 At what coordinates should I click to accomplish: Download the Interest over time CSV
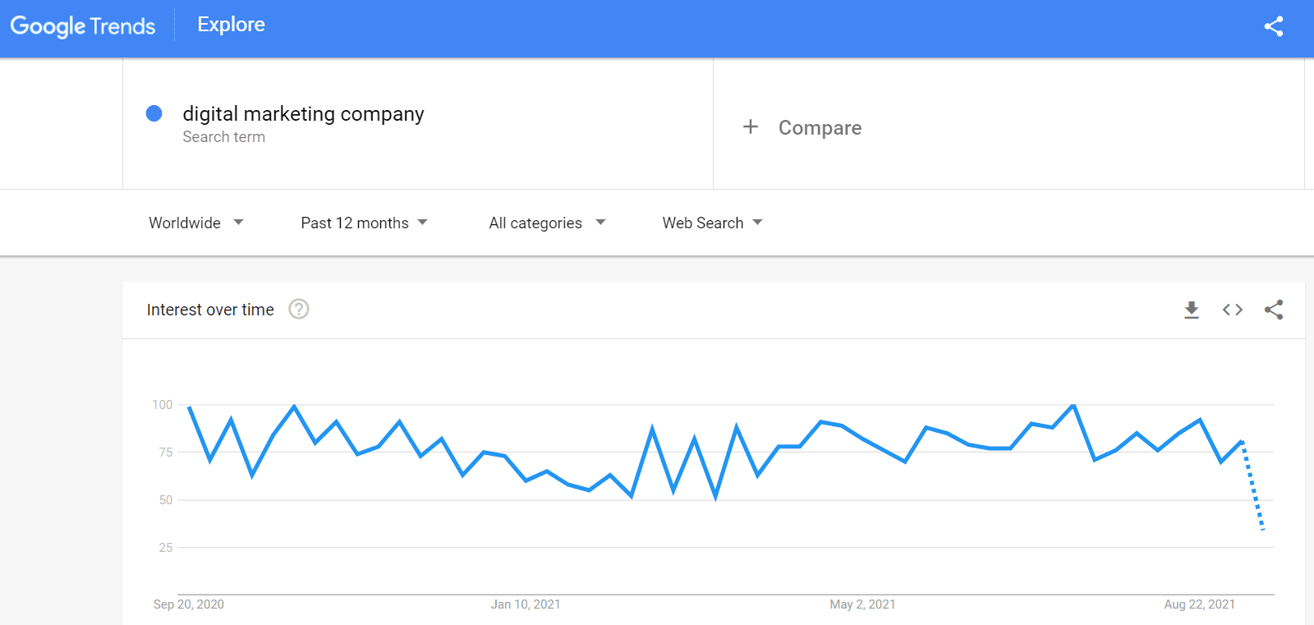point(1192,310)
